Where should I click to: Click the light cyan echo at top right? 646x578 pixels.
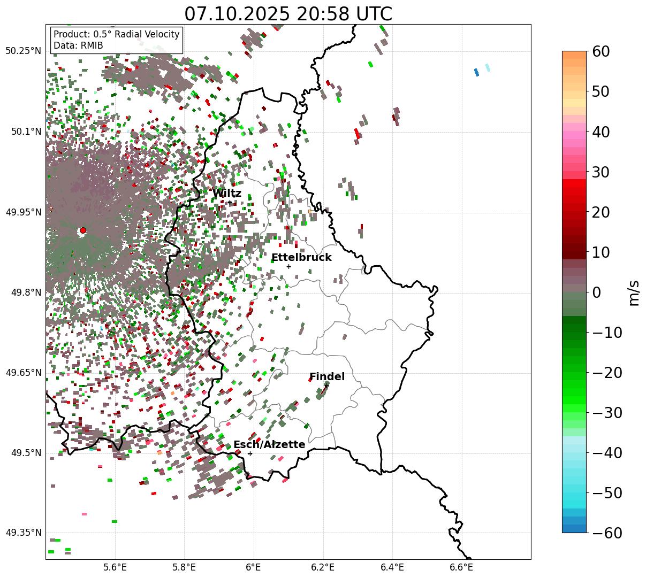[488, 67]
